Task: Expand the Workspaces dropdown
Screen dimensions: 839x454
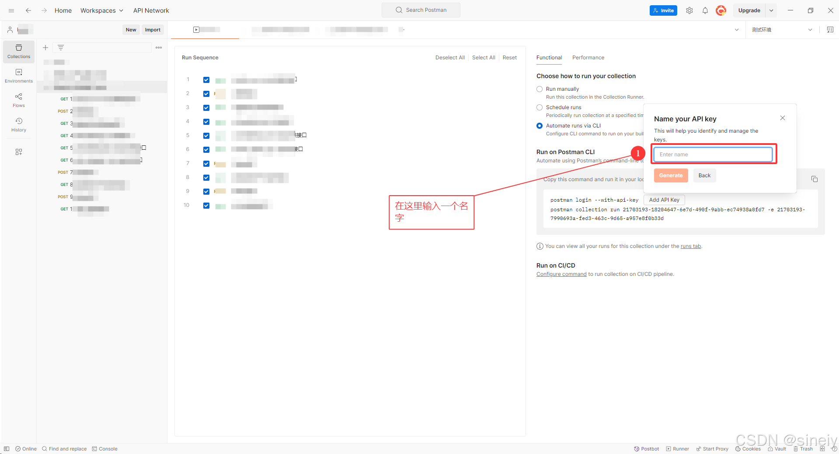Action: tap(102, 10)
